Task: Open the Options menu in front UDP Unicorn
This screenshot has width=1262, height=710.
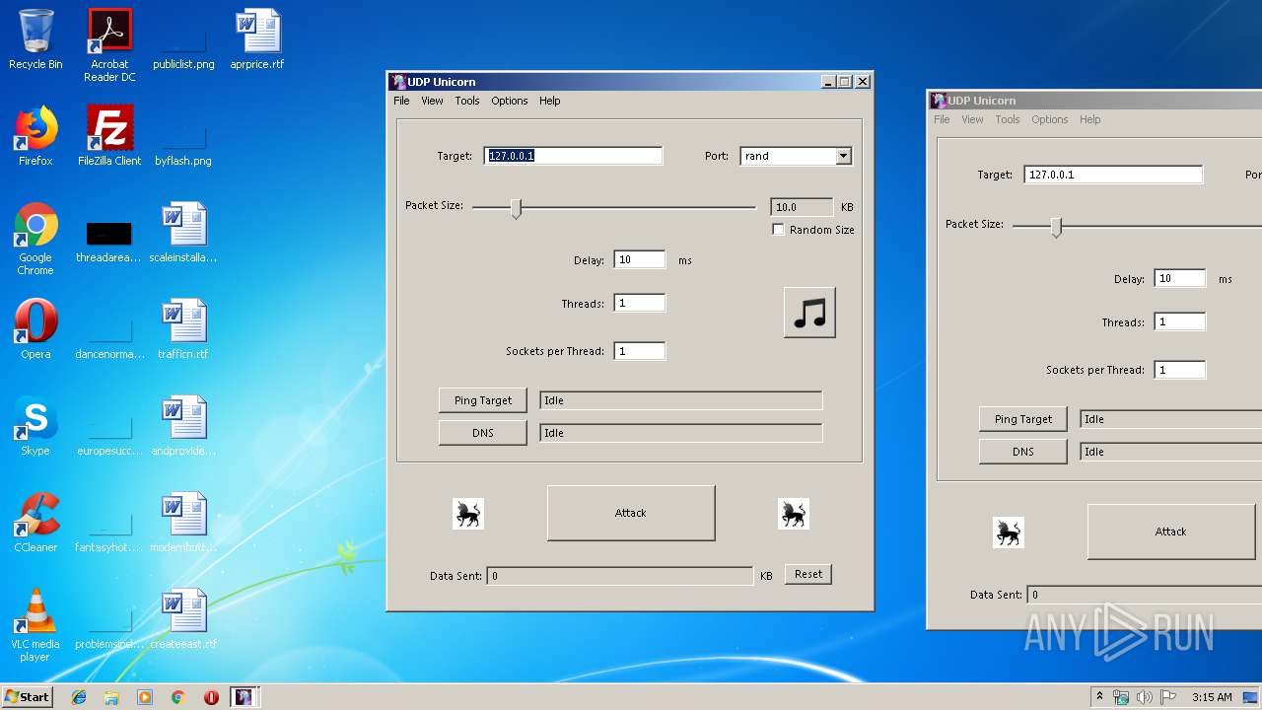Action: point(510,101)
